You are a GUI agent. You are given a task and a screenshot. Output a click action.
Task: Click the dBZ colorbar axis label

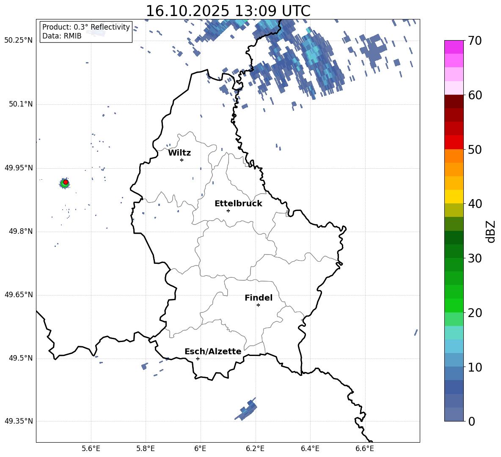[x=491, y=232]
